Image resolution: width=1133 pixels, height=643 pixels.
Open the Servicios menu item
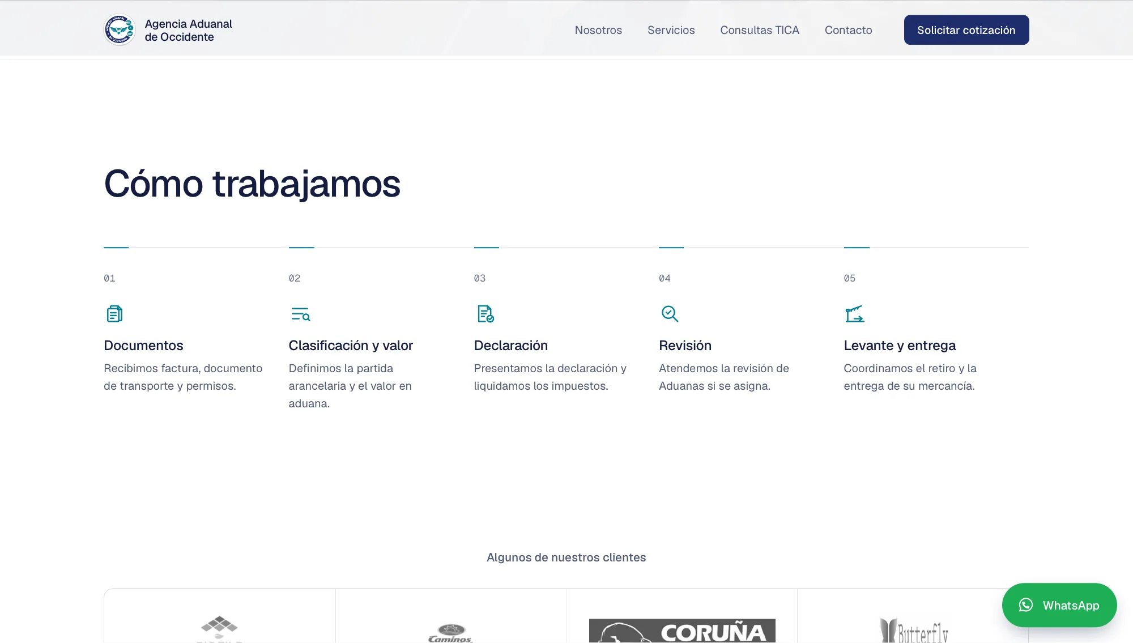tap(671, 30)
